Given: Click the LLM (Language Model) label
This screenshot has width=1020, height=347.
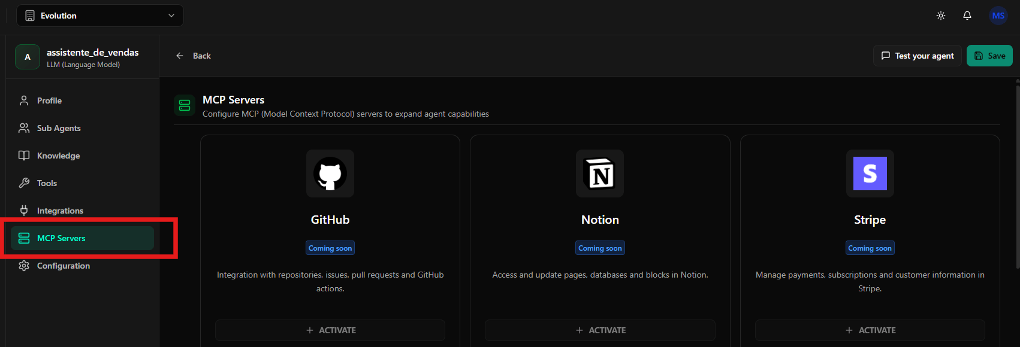Looking at the screenshot, I should pos(83,65).
